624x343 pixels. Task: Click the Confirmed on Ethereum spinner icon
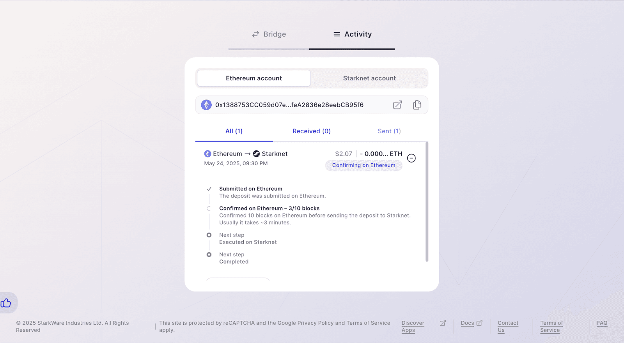(x=209, y=209)
